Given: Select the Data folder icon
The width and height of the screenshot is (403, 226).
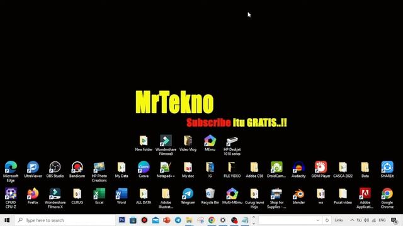Looking at the screenshot, I should click(365, 169).
